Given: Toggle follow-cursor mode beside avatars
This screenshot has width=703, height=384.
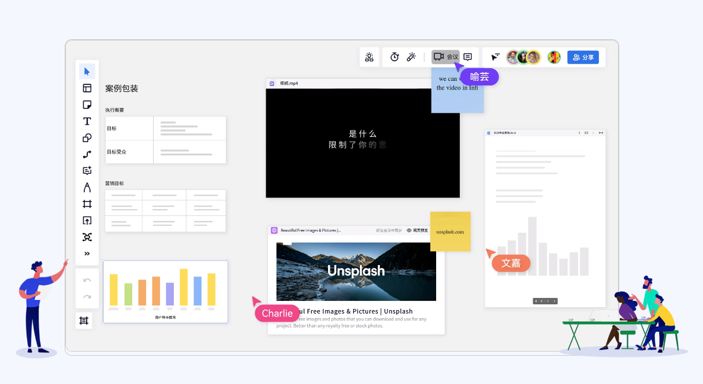Looking at the screenshot, I should click(496, 57).
